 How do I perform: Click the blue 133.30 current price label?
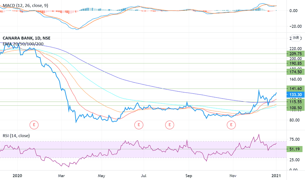296,95
